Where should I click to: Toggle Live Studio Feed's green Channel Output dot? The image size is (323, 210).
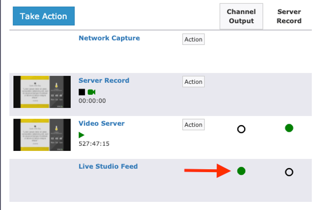click(x=241, y=171)
